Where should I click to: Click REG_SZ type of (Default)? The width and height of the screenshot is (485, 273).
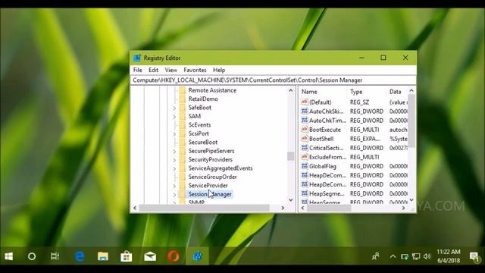359,102
